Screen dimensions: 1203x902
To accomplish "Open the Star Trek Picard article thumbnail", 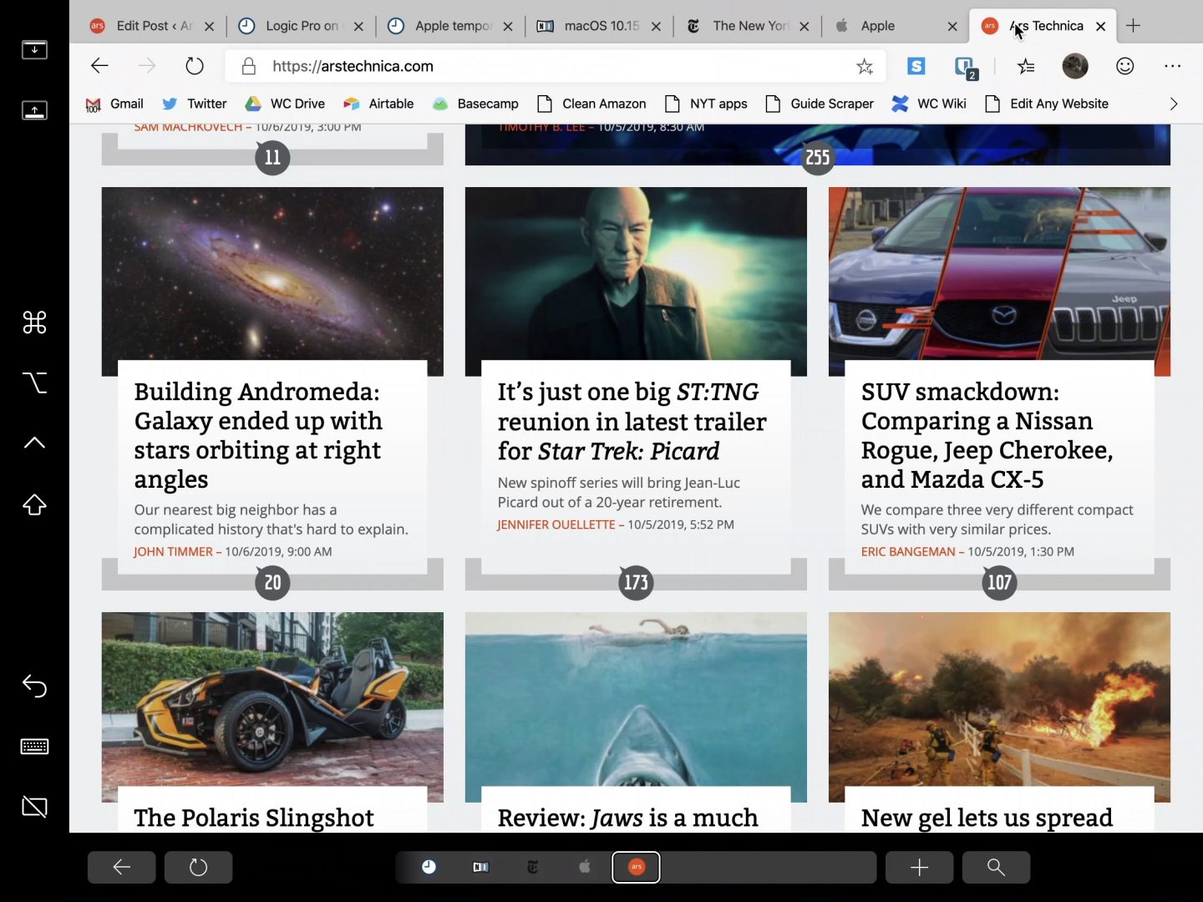I will (x=636, y=274).
